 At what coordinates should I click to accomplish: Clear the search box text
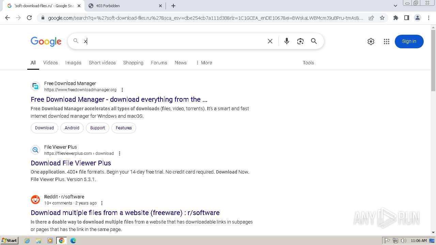(x=270, y=41)
